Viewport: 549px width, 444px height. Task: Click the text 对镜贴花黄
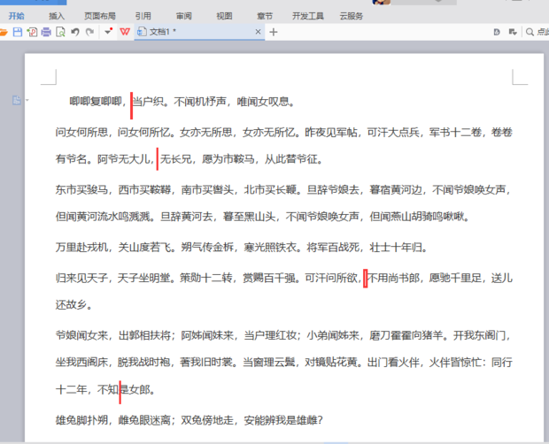tap(331, 363)
